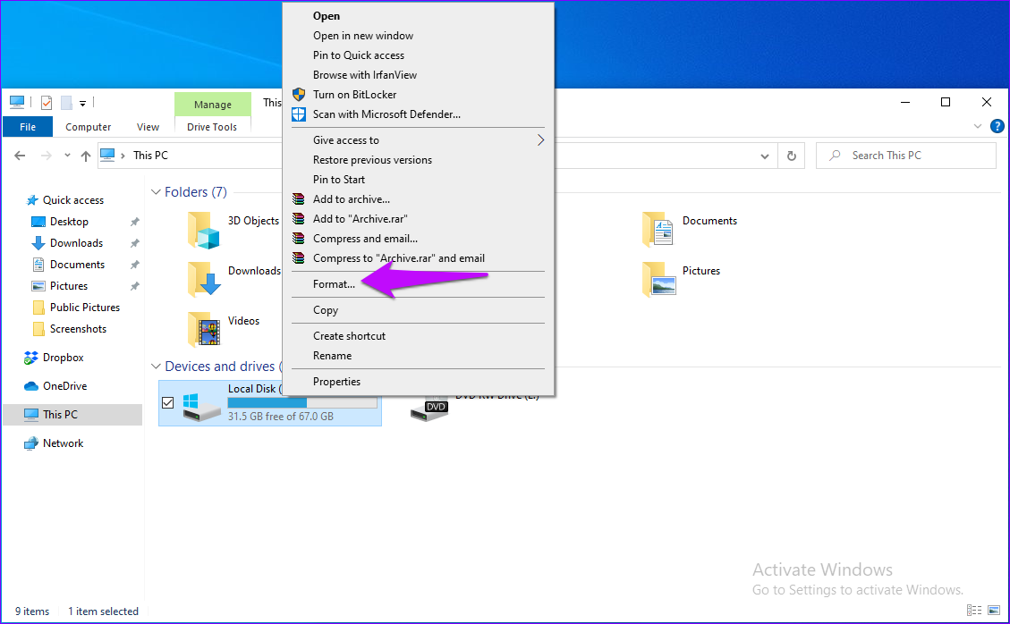Switch to details view layout icon
1010x624 pixels.
click(x=974, y=610)
